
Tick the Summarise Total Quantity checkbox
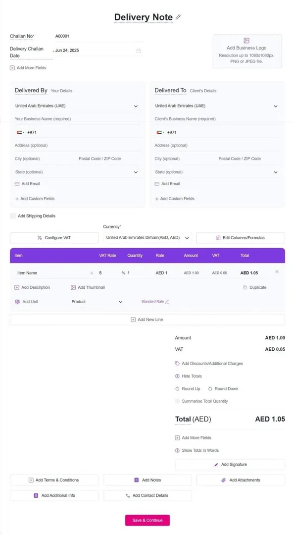coord(177,401)
